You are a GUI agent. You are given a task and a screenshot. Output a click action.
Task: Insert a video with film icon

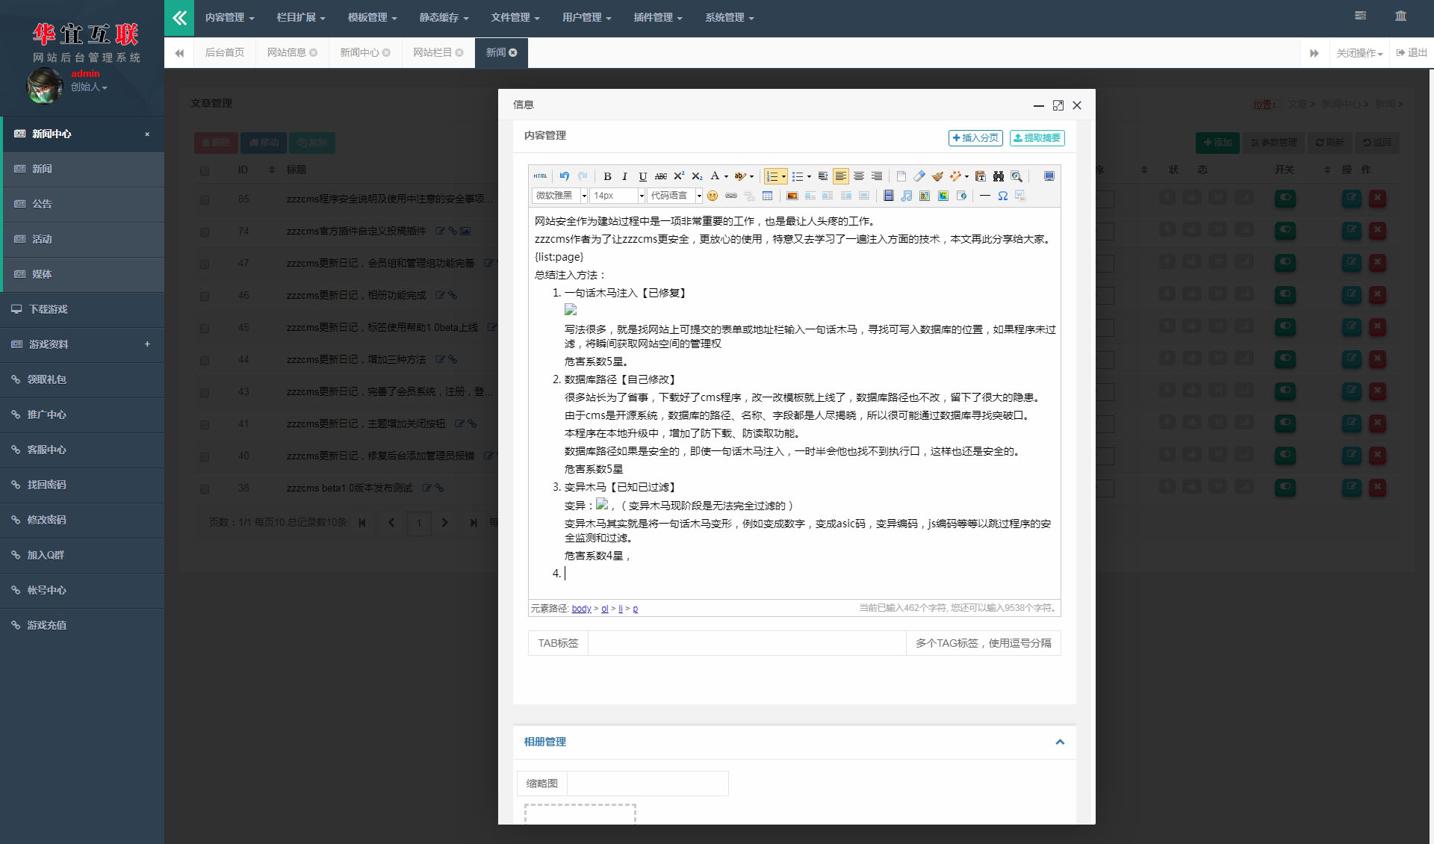click(x=889, y=196)
